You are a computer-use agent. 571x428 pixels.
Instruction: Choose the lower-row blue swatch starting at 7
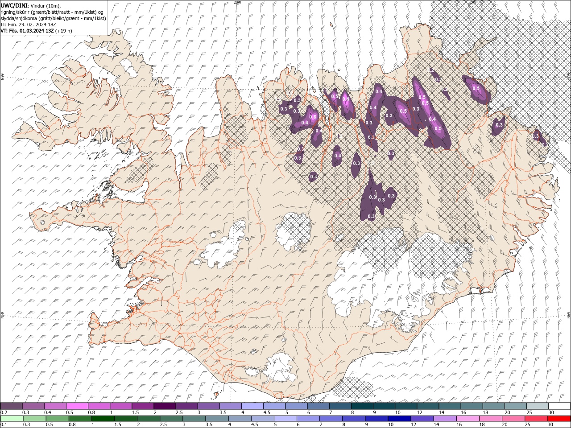point(331,419)
